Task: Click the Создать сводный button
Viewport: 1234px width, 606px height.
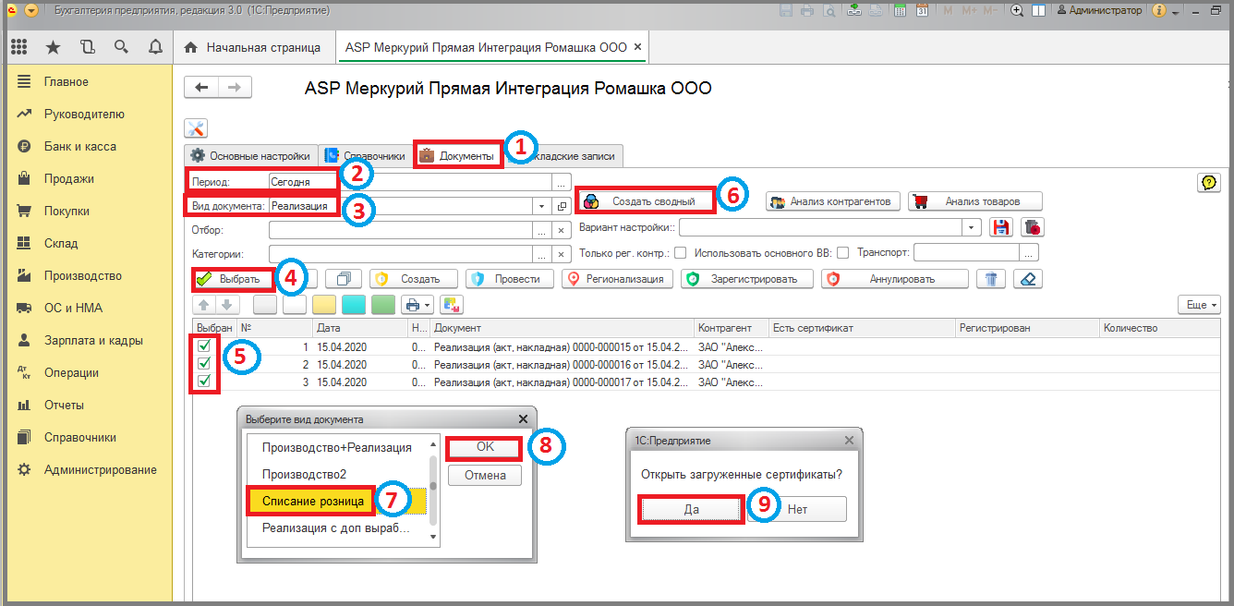Action: [646, 200]
